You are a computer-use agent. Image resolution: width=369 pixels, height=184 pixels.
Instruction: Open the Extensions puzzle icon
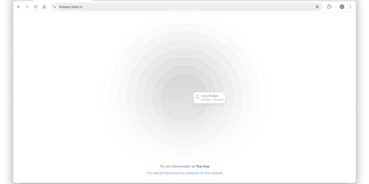[329, 7]
